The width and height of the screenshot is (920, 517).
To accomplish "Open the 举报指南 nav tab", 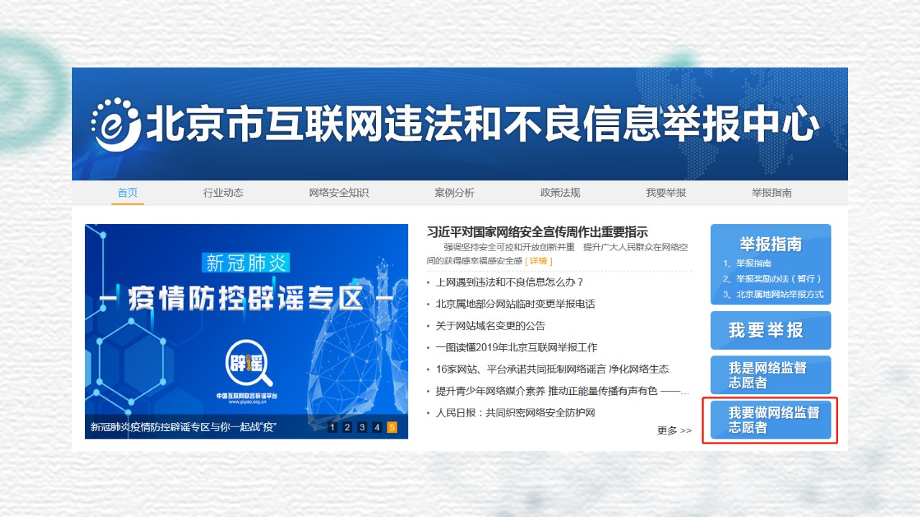I will tap(772, 192).
